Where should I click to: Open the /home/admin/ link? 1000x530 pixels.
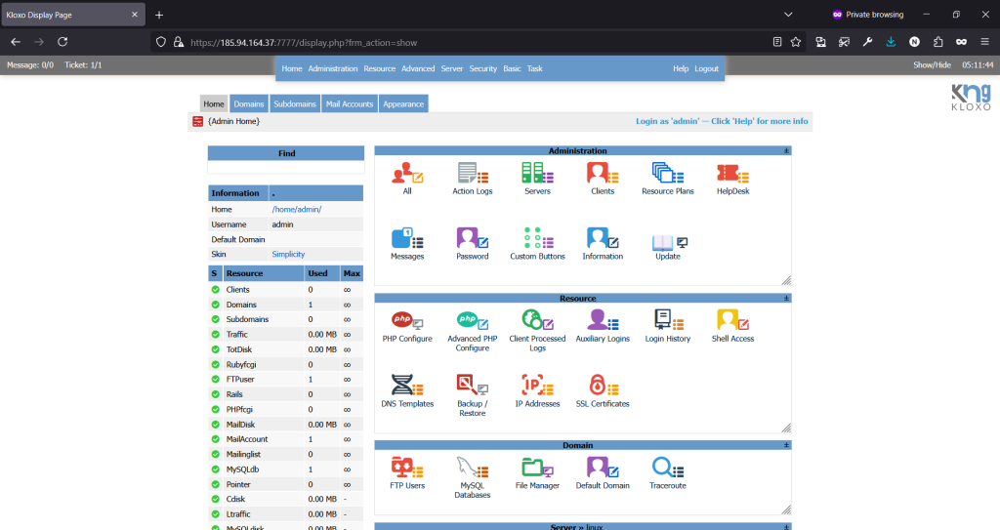297,209
